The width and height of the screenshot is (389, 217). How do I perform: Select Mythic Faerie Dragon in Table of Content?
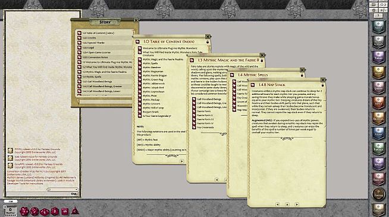tap(155, 75)
